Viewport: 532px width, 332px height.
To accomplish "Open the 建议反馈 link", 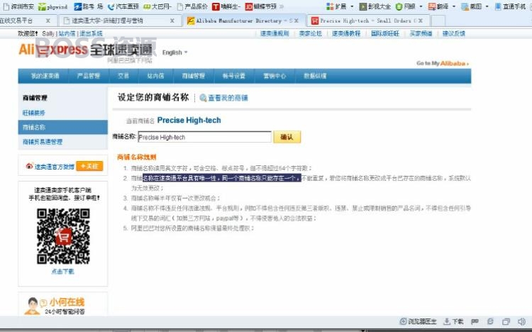I will click(x=454, y=33).
